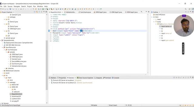194x109 pixels.
Task: Switch to the Console tab
Action: (x=115, y=78)
